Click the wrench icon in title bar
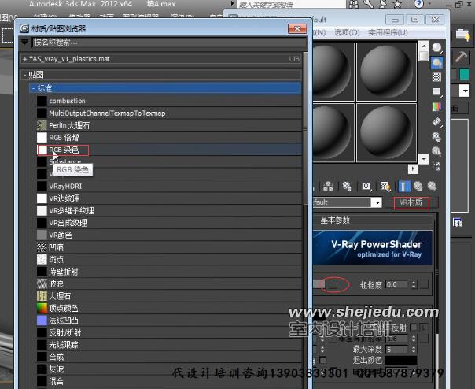 (x=368, y=4)
